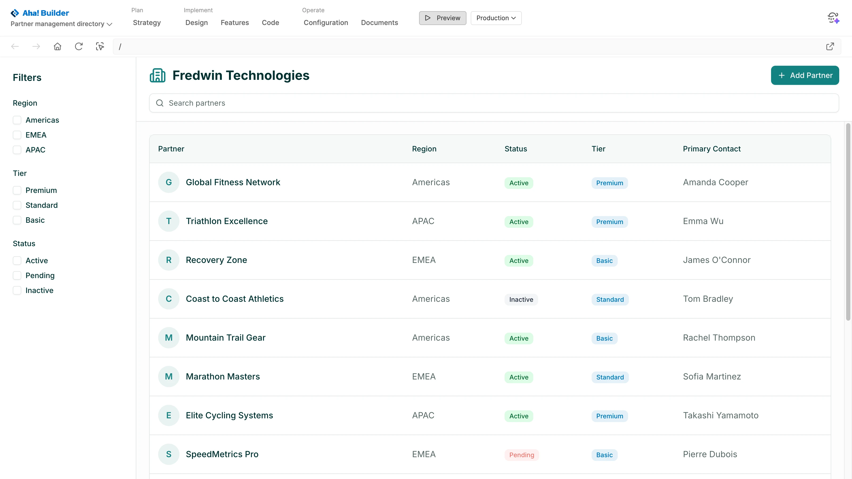
Task: Activate the element selector cursor icon
Action: click(x=100, y=47)
